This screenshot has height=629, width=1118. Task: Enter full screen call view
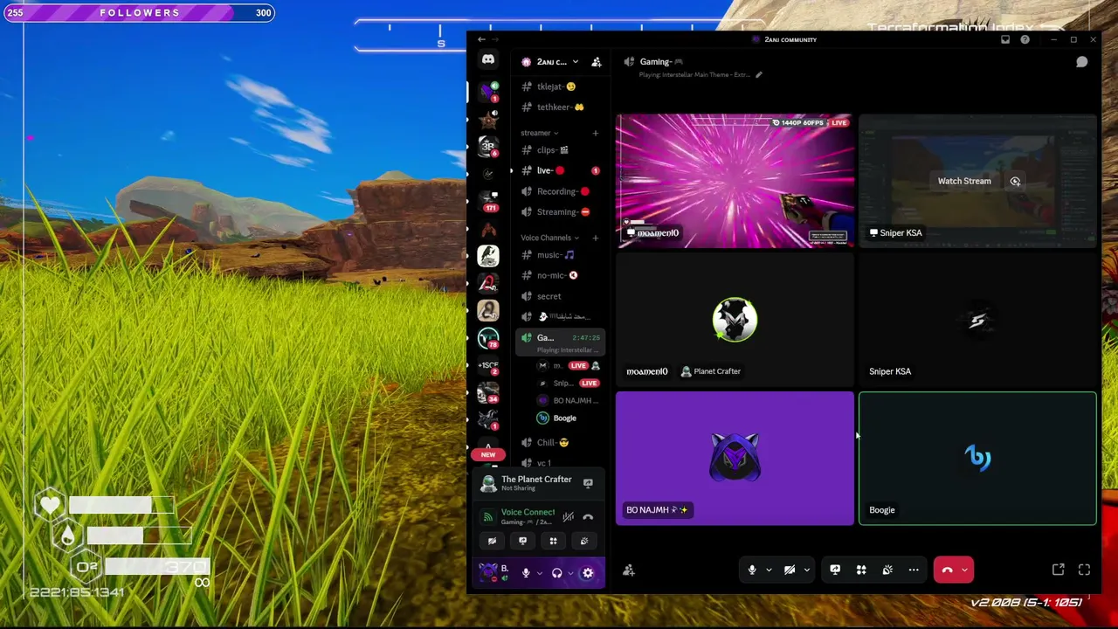[x=1084, y=570]
